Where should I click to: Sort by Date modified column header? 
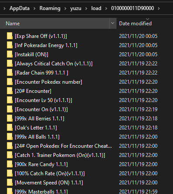coord(135,24)
